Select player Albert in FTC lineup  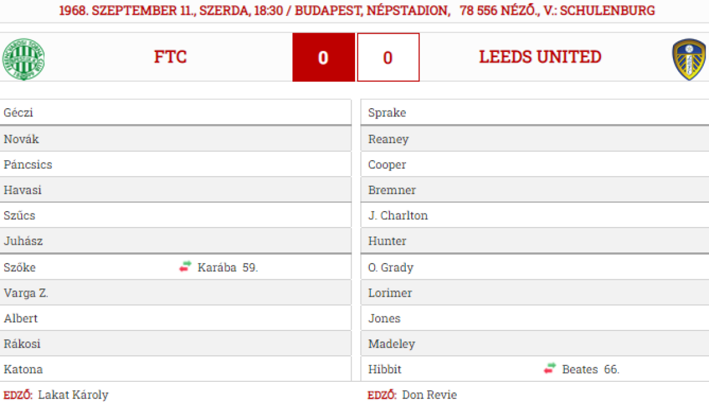(21, 318)
